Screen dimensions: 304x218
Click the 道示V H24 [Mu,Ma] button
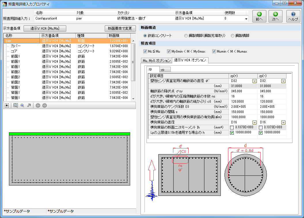[45, 28]
